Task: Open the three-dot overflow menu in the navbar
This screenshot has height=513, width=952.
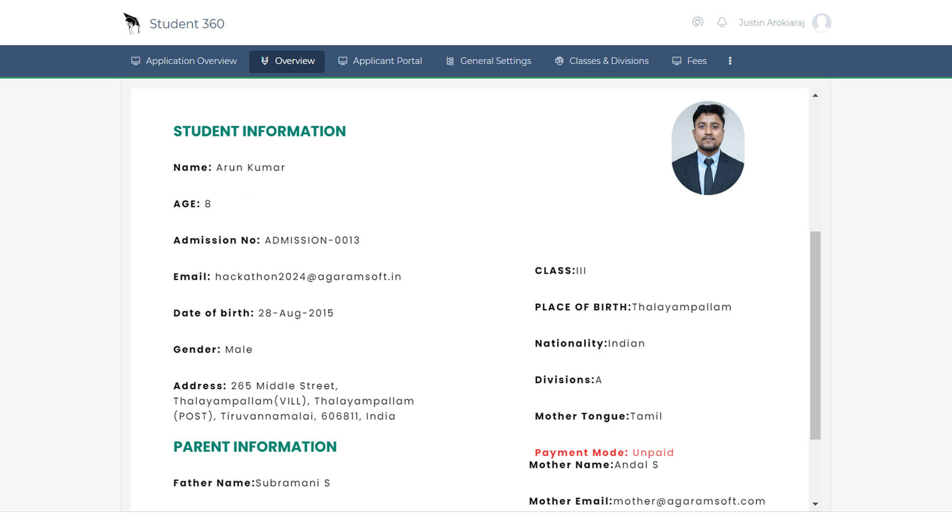Action: click(729, 60)
